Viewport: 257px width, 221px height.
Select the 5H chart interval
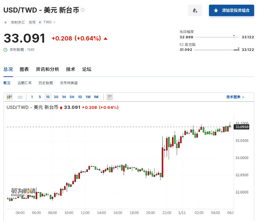[72, 97]
